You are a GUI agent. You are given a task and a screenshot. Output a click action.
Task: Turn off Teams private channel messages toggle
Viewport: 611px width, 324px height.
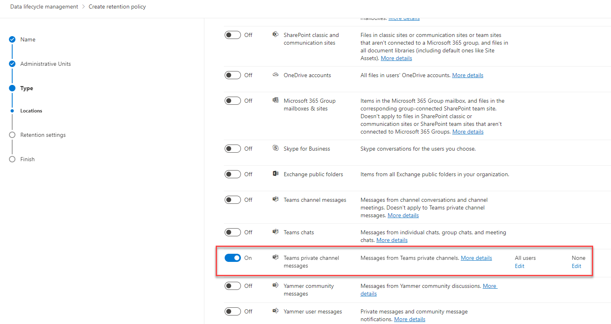(x=233, y=258)
